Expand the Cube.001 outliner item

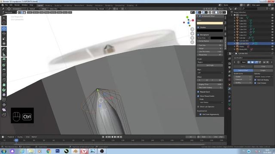[x=235, y=21]
